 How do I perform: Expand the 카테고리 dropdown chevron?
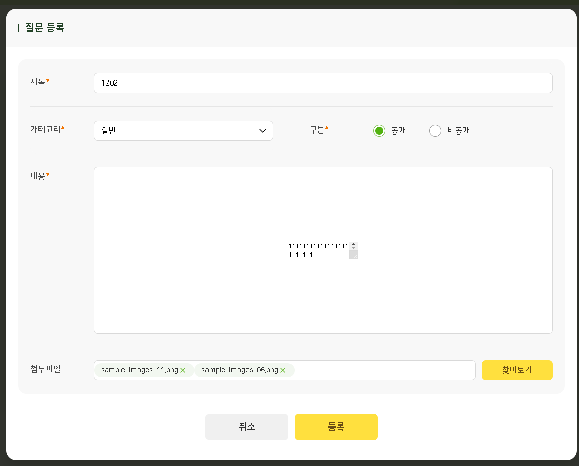[263, 131]
